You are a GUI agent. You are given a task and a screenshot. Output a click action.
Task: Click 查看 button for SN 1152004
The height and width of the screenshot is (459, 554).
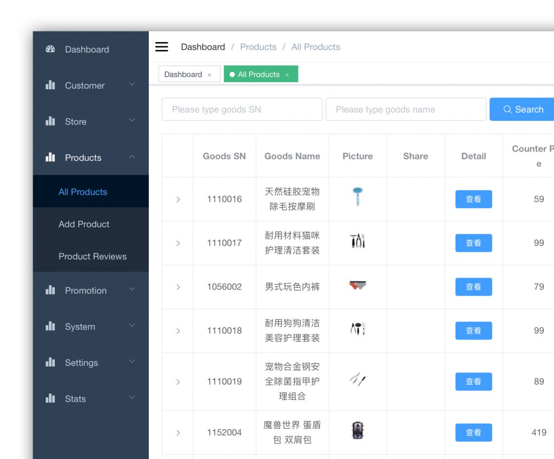pos(473,432)
